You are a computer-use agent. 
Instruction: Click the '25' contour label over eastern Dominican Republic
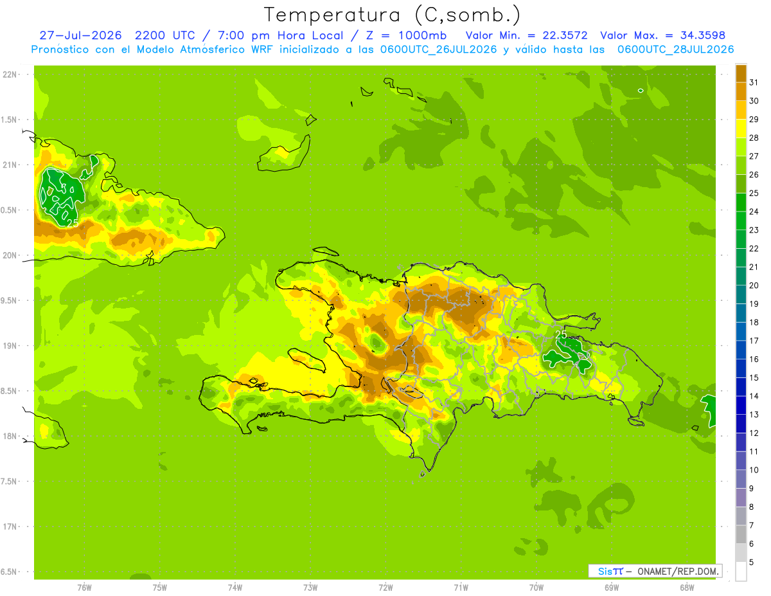pos(561,334)
